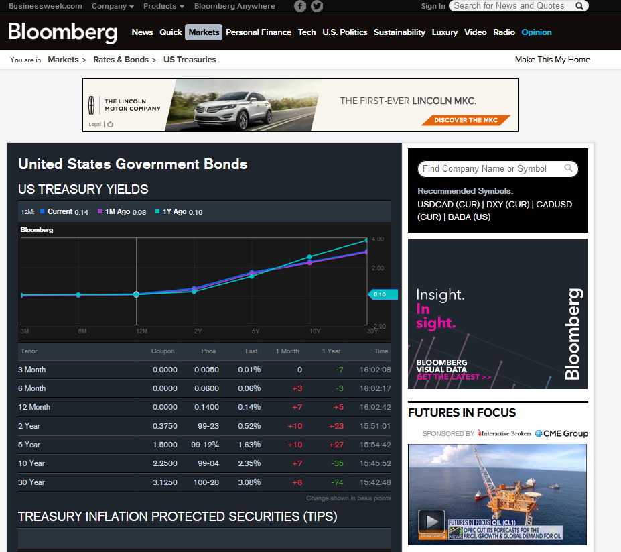
Task: Click the Futures in Focus heading
Action: click(x=462, y=412)
